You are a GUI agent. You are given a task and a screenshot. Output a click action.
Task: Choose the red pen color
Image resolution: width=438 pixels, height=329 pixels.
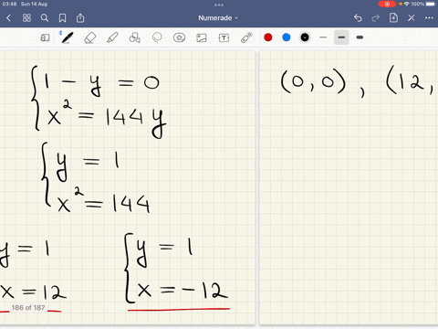[268, 37]
